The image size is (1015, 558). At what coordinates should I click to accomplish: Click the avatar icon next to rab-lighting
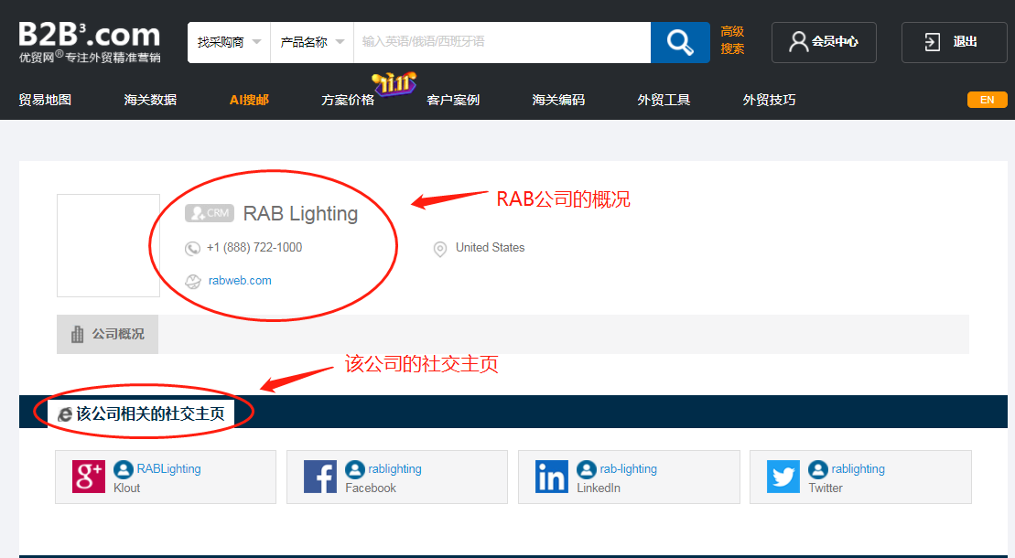tap(587, 469)
